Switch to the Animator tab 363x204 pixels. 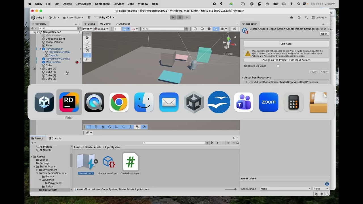123,24
